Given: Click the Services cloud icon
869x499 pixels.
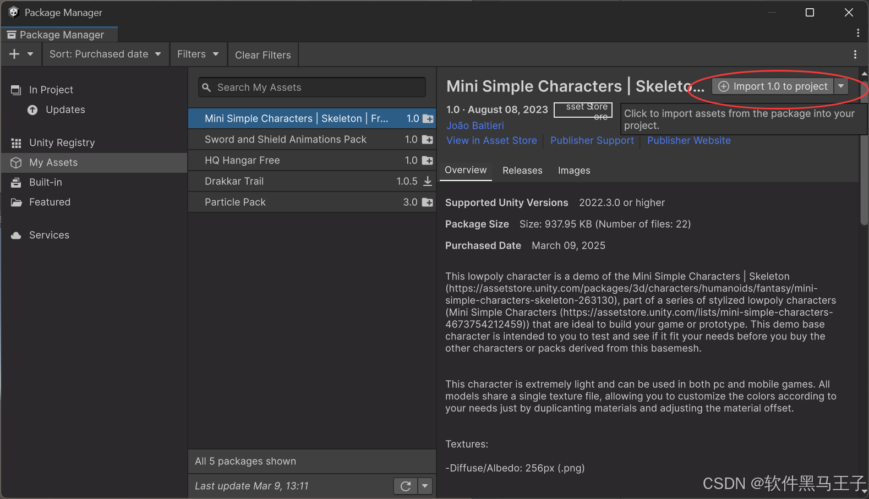Looking at the screenshot, I should point(16,235).
